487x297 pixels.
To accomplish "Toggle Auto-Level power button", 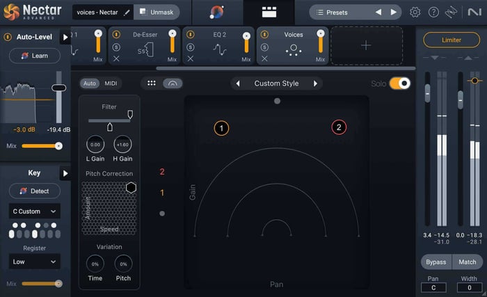I will [8, 37].
